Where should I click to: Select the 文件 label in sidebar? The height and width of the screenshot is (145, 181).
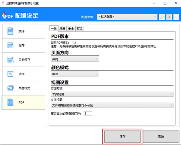(x=21, y=31)
